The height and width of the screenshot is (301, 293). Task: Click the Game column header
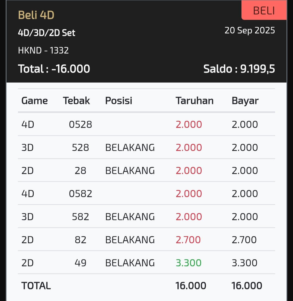point(34,101)
